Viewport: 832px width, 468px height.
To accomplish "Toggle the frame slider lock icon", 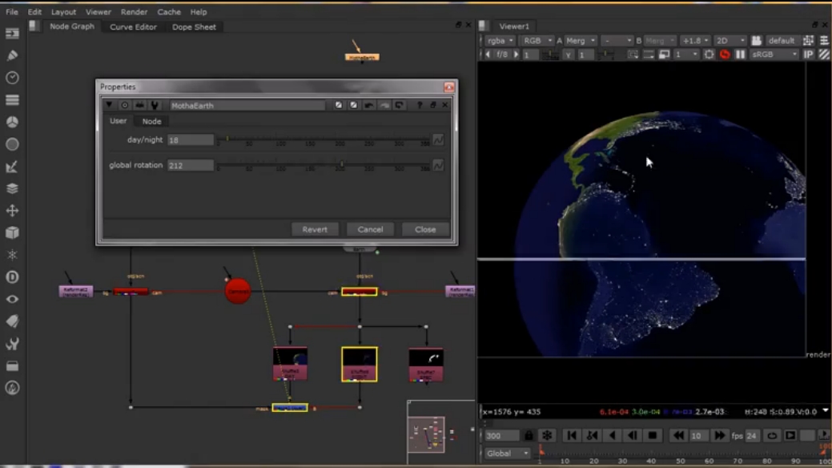I will [x=529, y=436].
